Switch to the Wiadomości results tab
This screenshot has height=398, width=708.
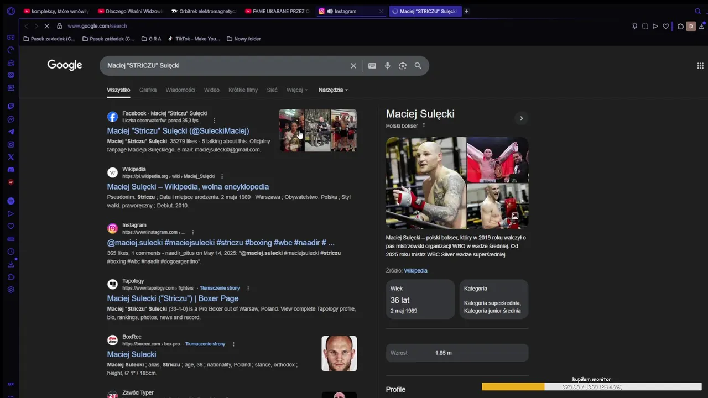point(180,90)
